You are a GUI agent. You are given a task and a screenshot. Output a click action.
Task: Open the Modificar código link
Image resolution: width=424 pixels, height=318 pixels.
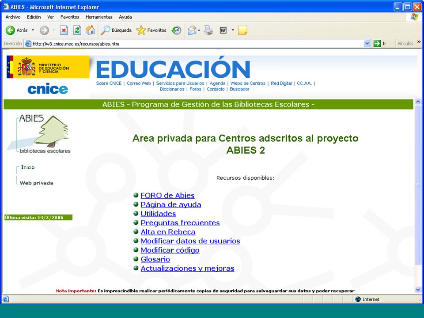point(170,250)
